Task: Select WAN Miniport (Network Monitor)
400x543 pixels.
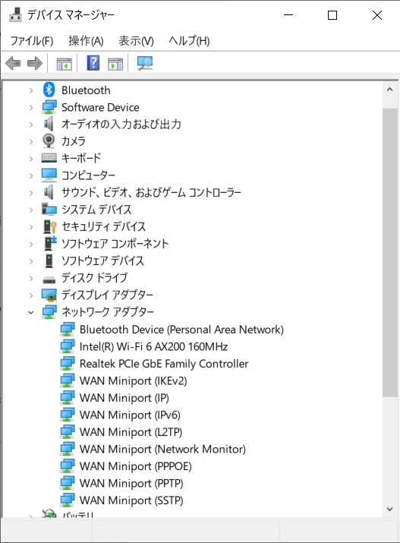Action: [162, 449]
